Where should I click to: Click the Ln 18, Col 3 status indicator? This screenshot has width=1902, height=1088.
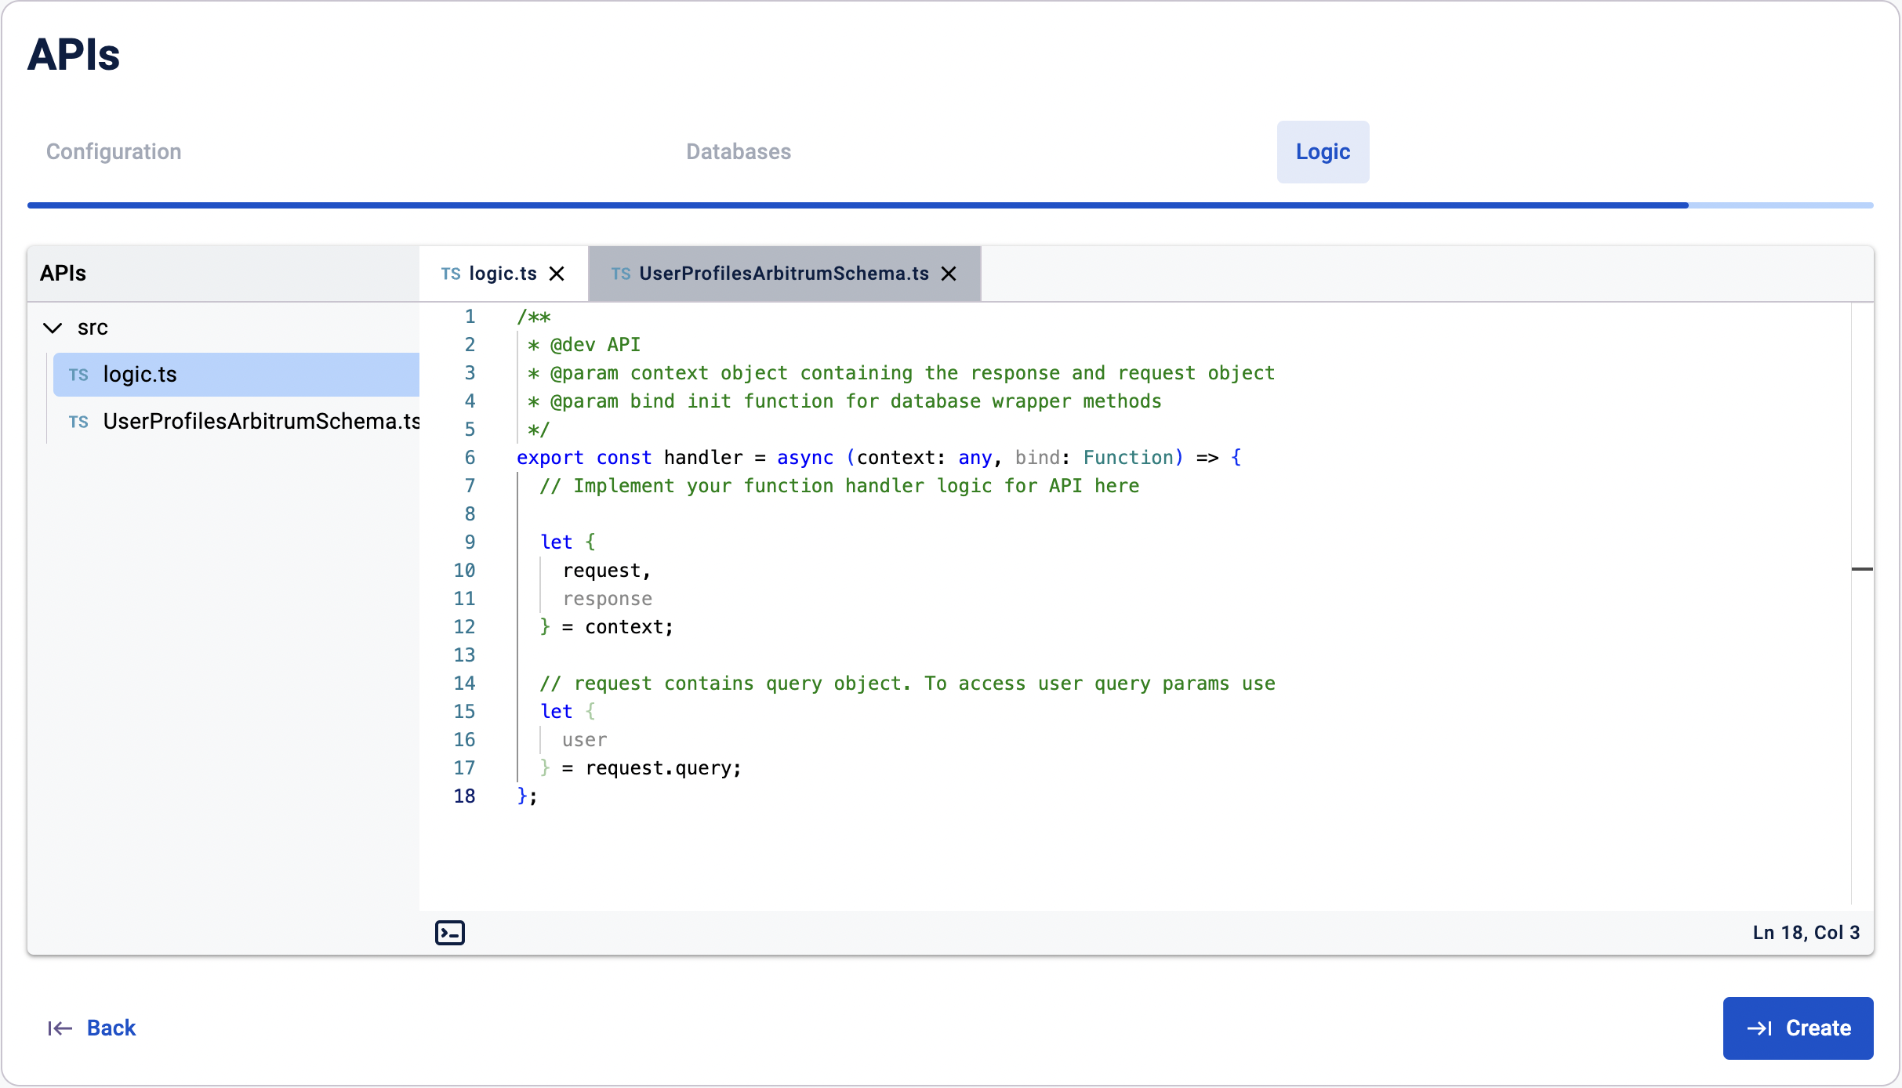pyautogui.click(x=1806, y=932)
